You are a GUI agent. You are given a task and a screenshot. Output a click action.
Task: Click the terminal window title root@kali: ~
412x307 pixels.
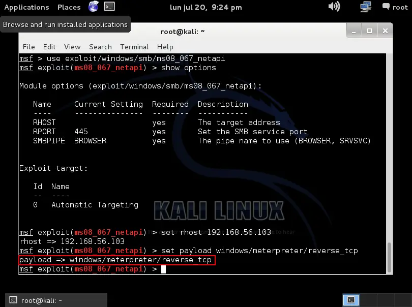tap(183, 32)
